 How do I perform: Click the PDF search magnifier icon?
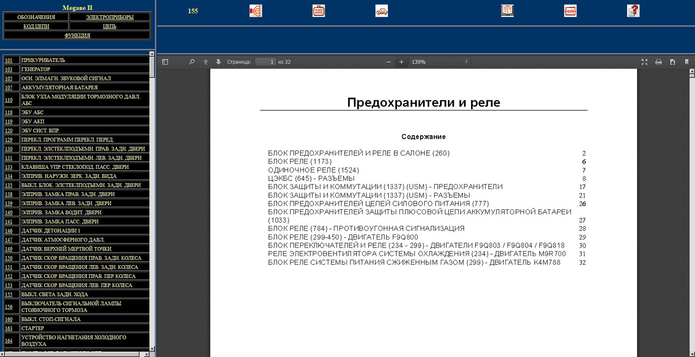(x=192, y=62)
